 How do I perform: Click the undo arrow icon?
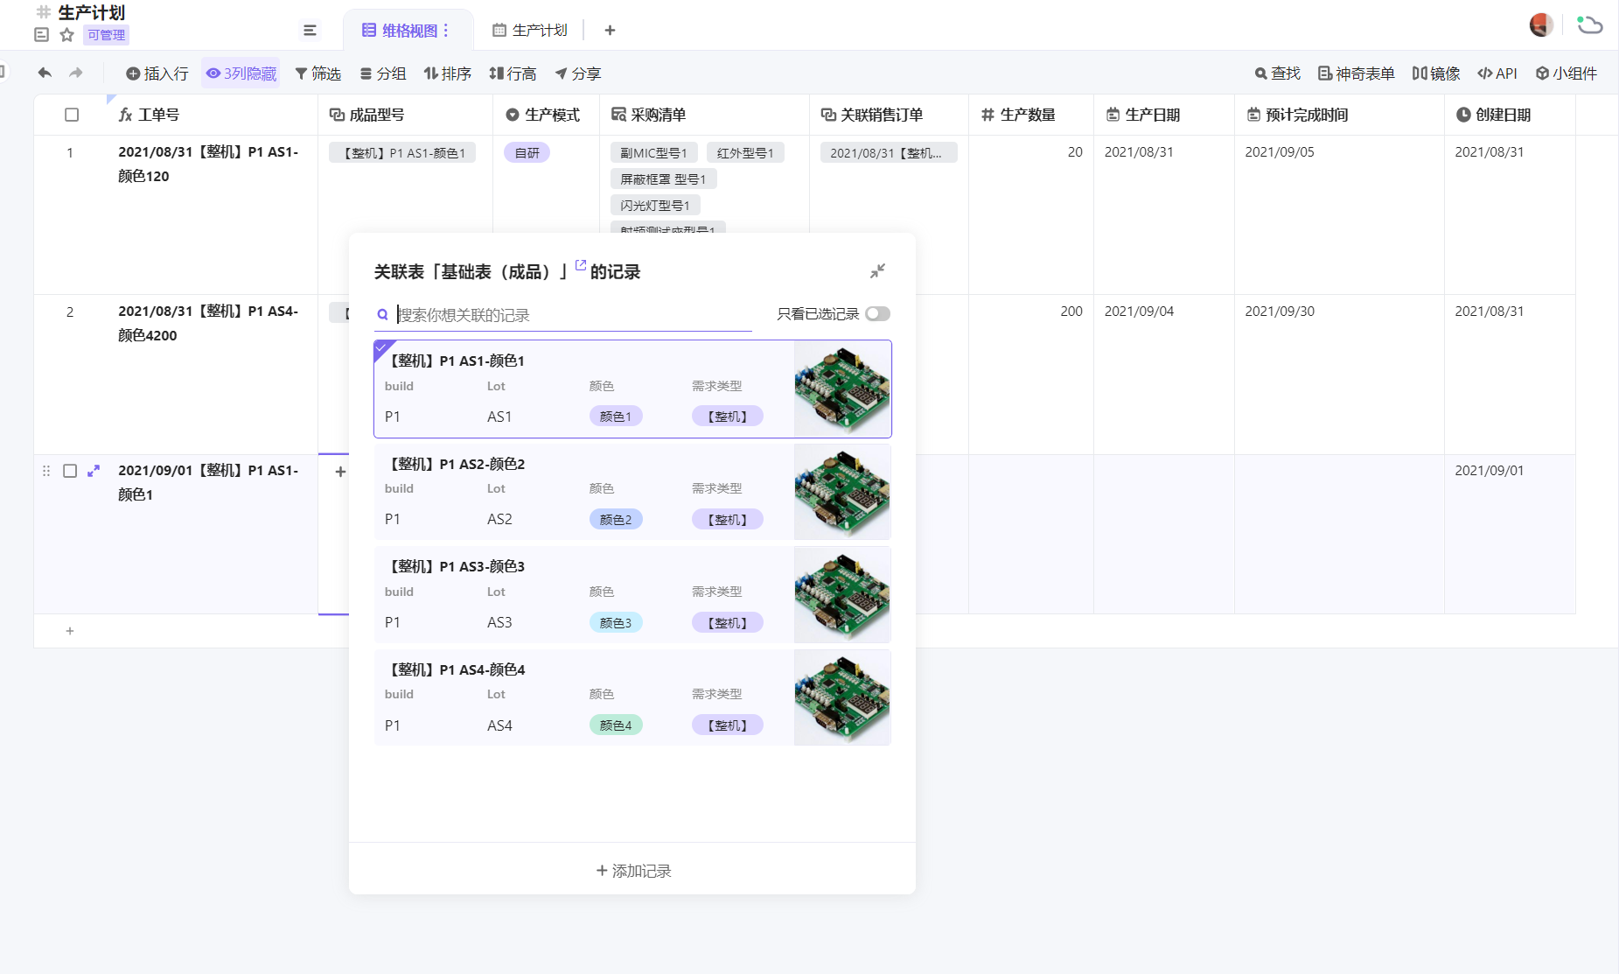coord(45,74)
